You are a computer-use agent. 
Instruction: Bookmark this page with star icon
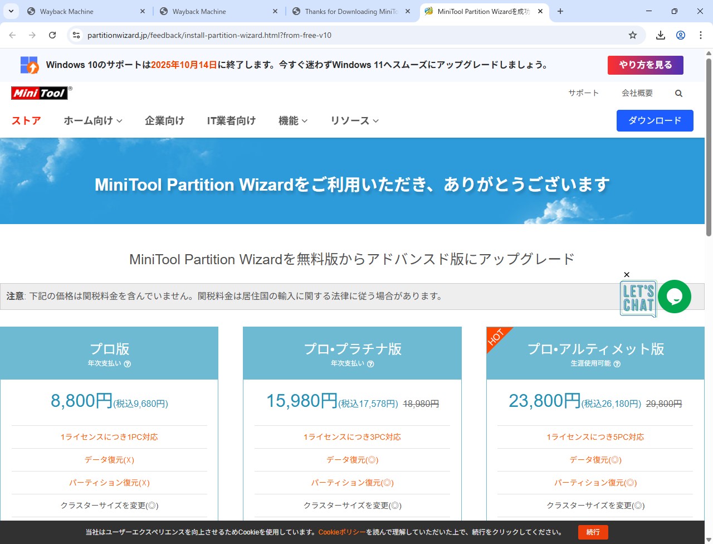point(633,35)
